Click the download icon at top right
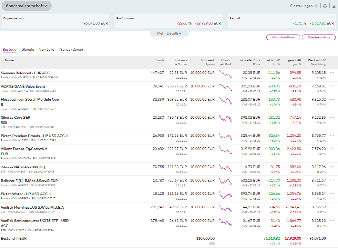Viewport: 338px width, 248px height. tap(334, 6)
